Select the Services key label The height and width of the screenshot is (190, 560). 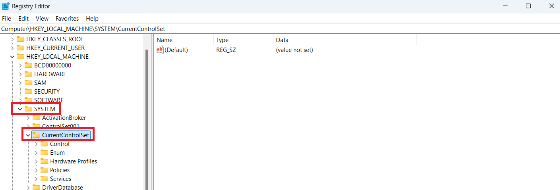point(61,179)
